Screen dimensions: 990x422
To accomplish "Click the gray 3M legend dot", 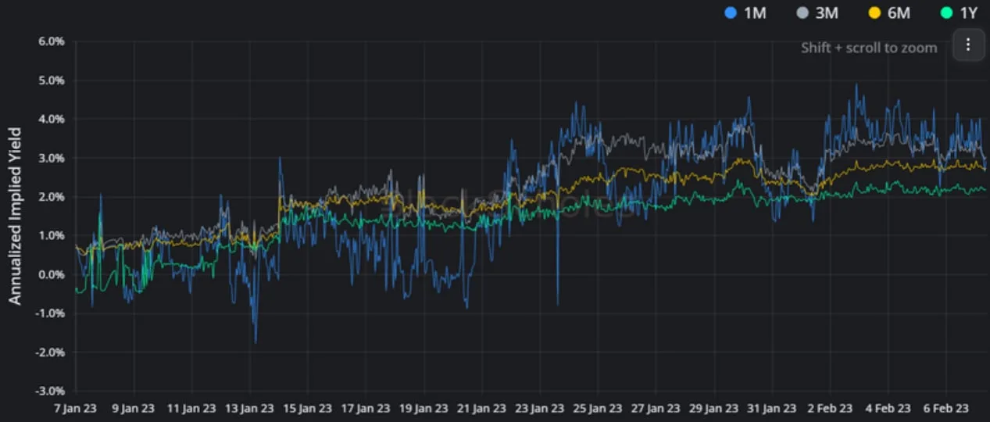I will coord(801,13).
